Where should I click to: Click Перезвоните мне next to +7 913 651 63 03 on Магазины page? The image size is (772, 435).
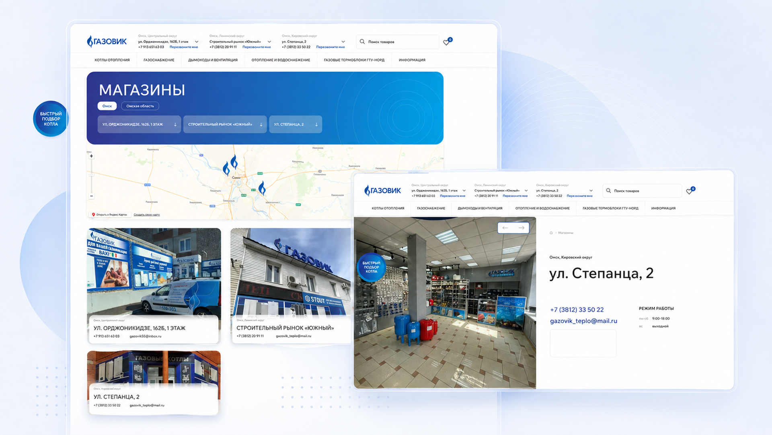click(x=184, y=47)
